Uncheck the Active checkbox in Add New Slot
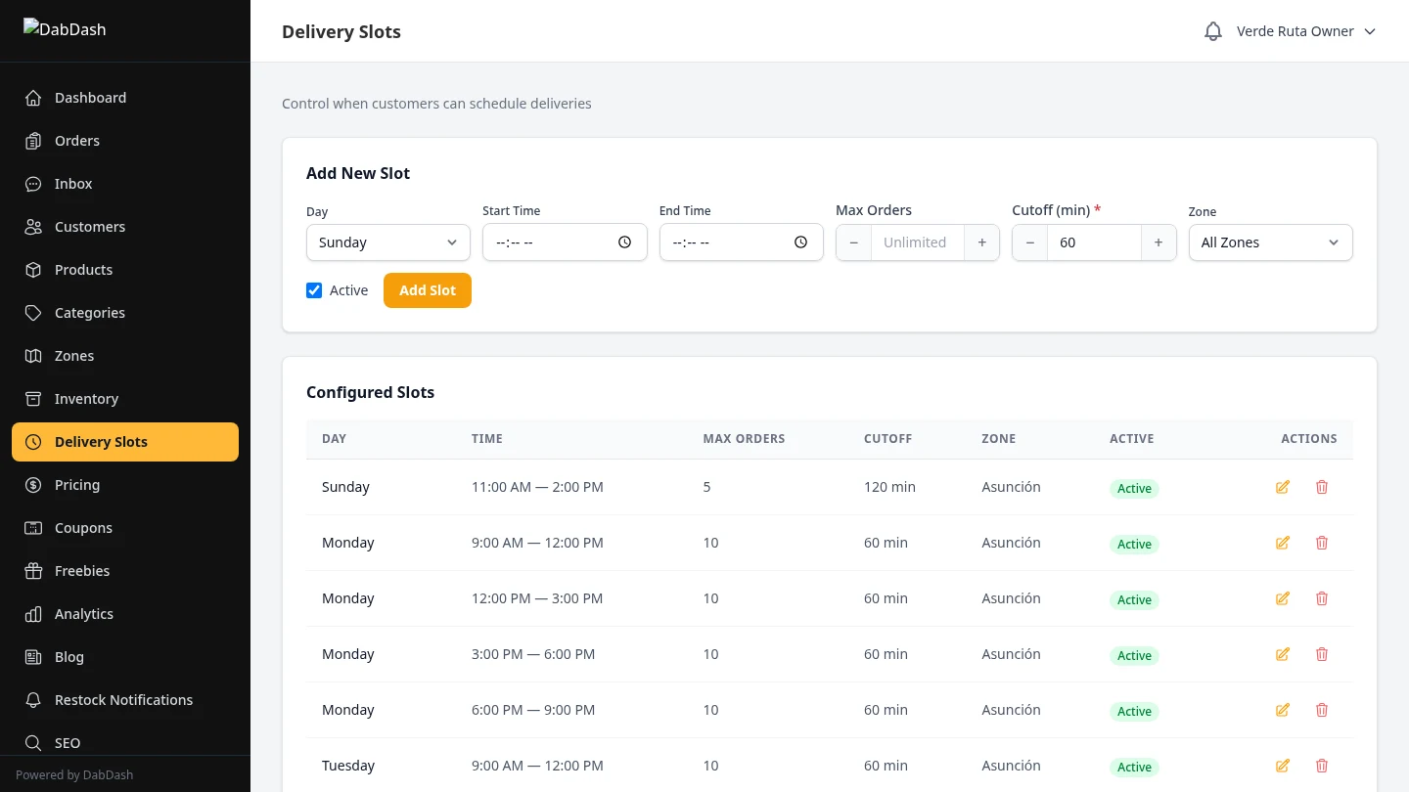Screen dimensions: 1409x792 314,289
